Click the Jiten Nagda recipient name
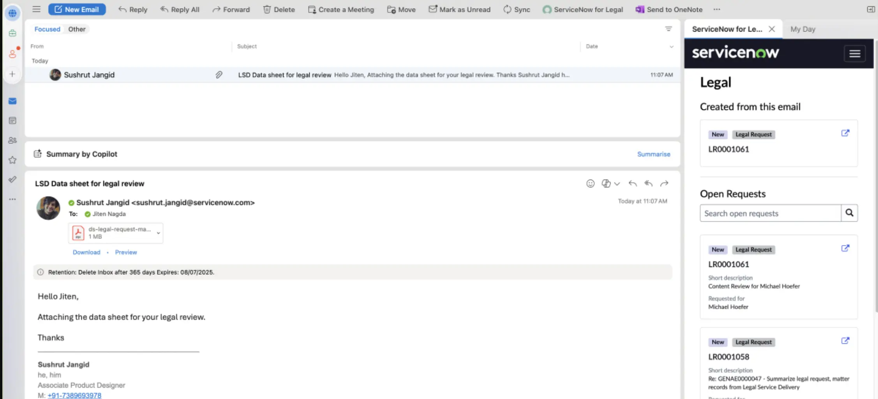 [109, 214]
